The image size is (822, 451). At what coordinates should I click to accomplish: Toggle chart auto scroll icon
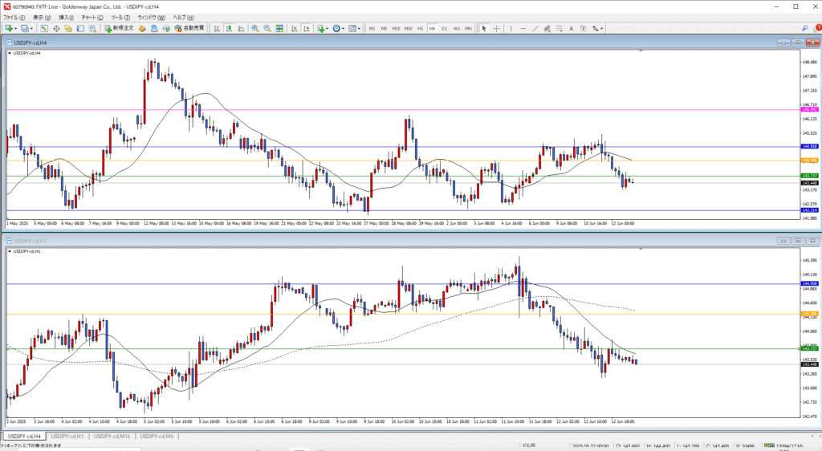(x=294, y=28)
